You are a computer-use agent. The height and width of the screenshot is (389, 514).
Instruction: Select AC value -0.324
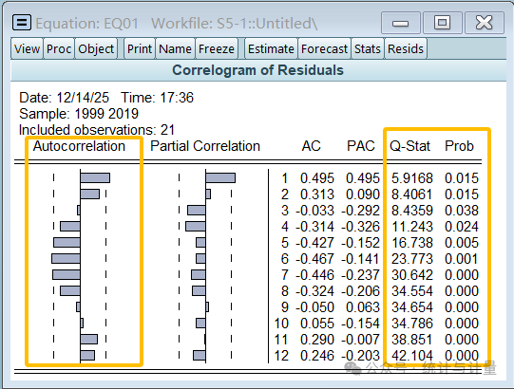(314, 291)
